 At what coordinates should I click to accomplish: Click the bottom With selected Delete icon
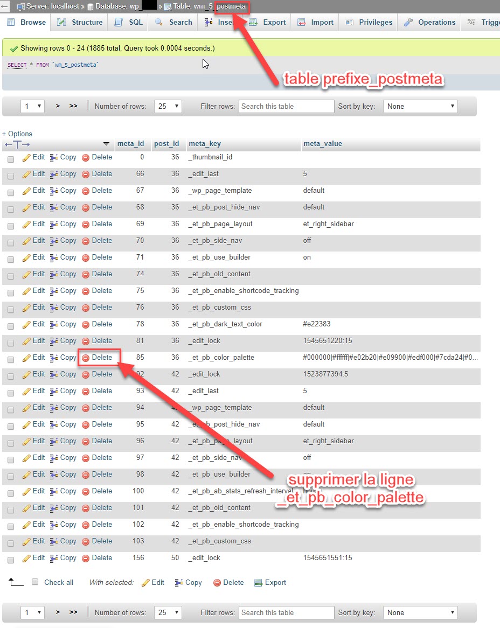click(x=217, y=583)
